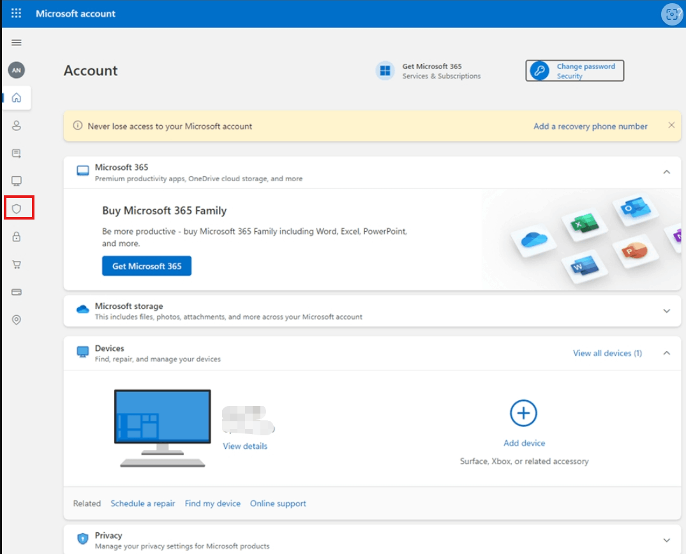Click the Devices section heading

point(109,348)
